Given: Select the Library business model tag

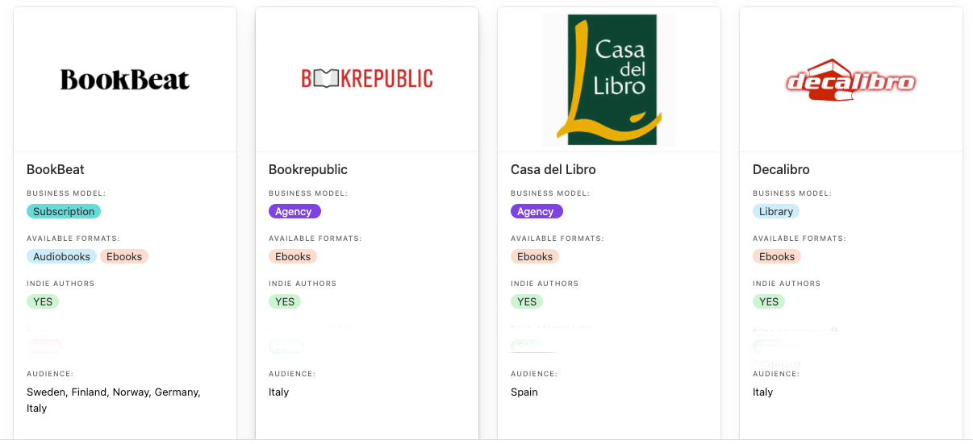Looking at the screenshot, I should pos(776,211).
